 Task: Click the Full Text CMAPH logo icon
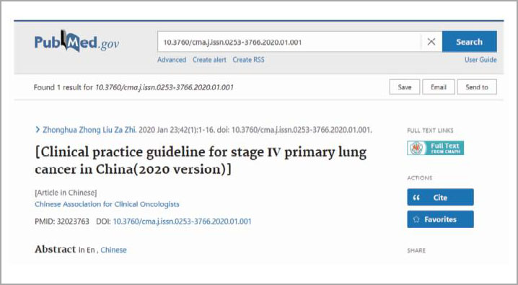(x=416, y=148)
